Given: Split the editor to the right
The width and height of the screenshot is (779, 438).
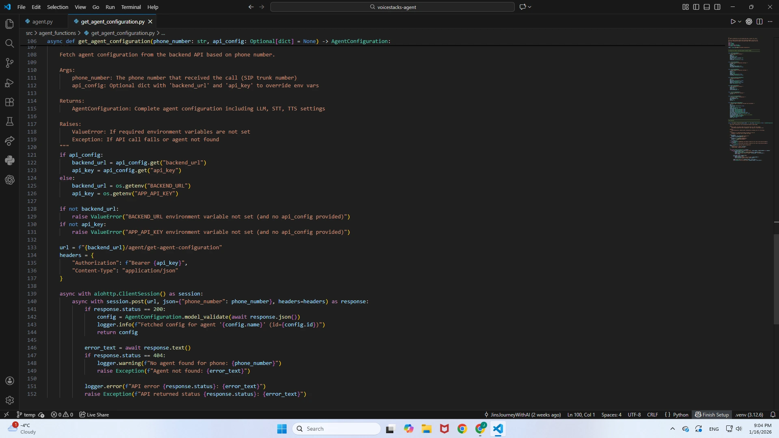Looking at the screenshot, I should (x=760, y=22).
